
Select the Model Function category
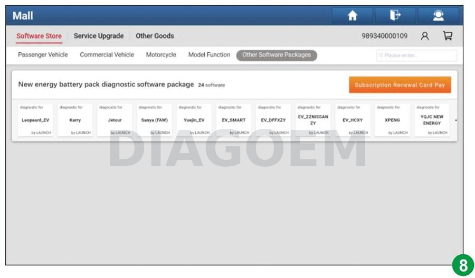click(210, 55)
